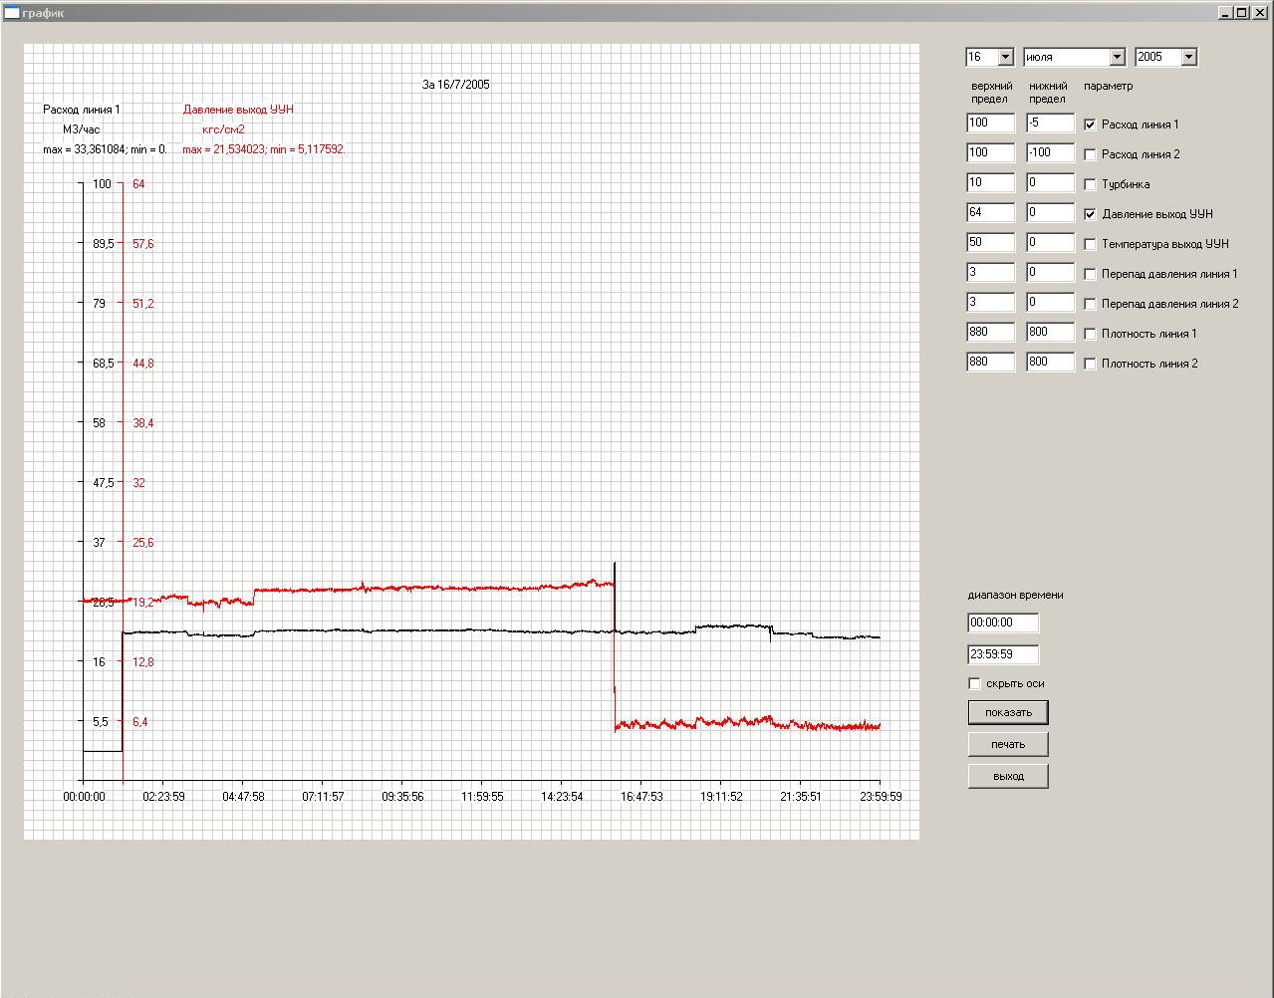Edit lower limit for Перепад давления линия 1
The width and height of the screenshot is (1274, 998).
coord(1050,272)
